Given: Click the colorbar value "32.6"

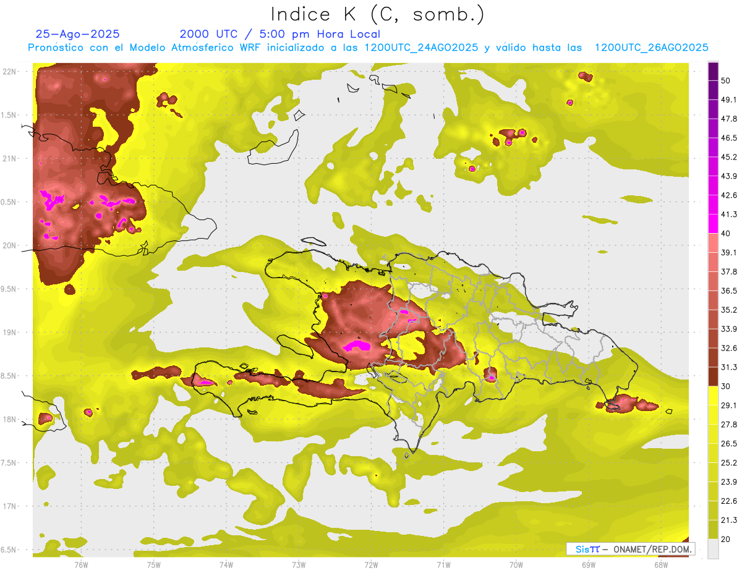Looking at the screenshot, I should 729,348.
